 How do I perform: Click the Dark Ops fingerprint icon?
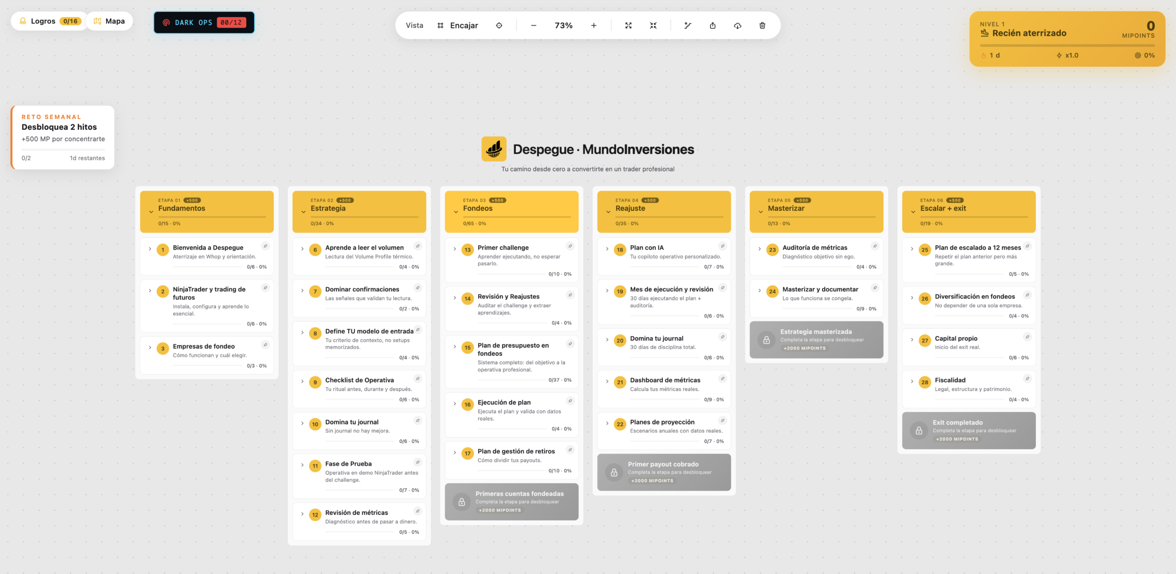click(x=166, y=23)
